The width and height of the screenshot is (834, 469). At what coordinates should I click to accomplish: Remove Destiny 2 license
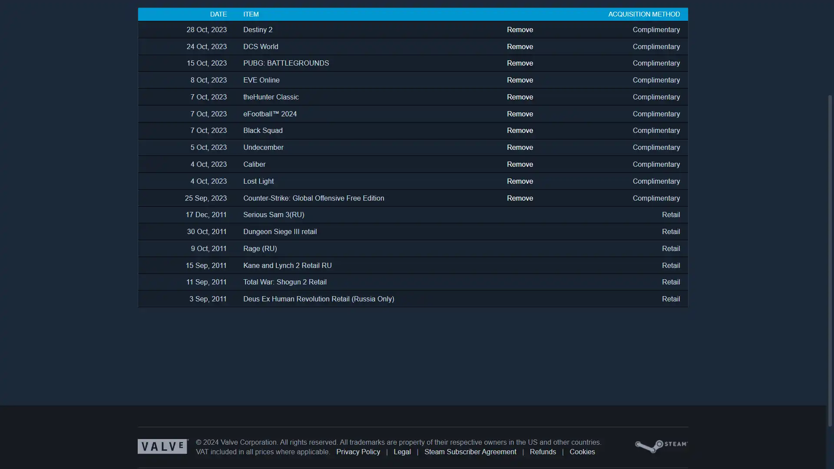[x=520, y=30]
